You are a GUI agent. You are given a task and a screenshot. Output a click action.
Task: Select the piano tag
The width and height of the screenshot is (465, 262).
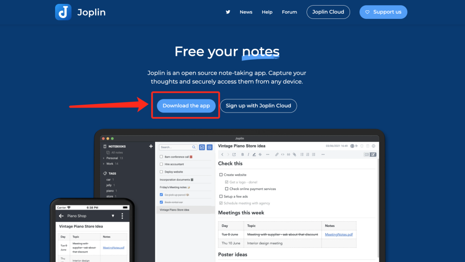point(110,191)
